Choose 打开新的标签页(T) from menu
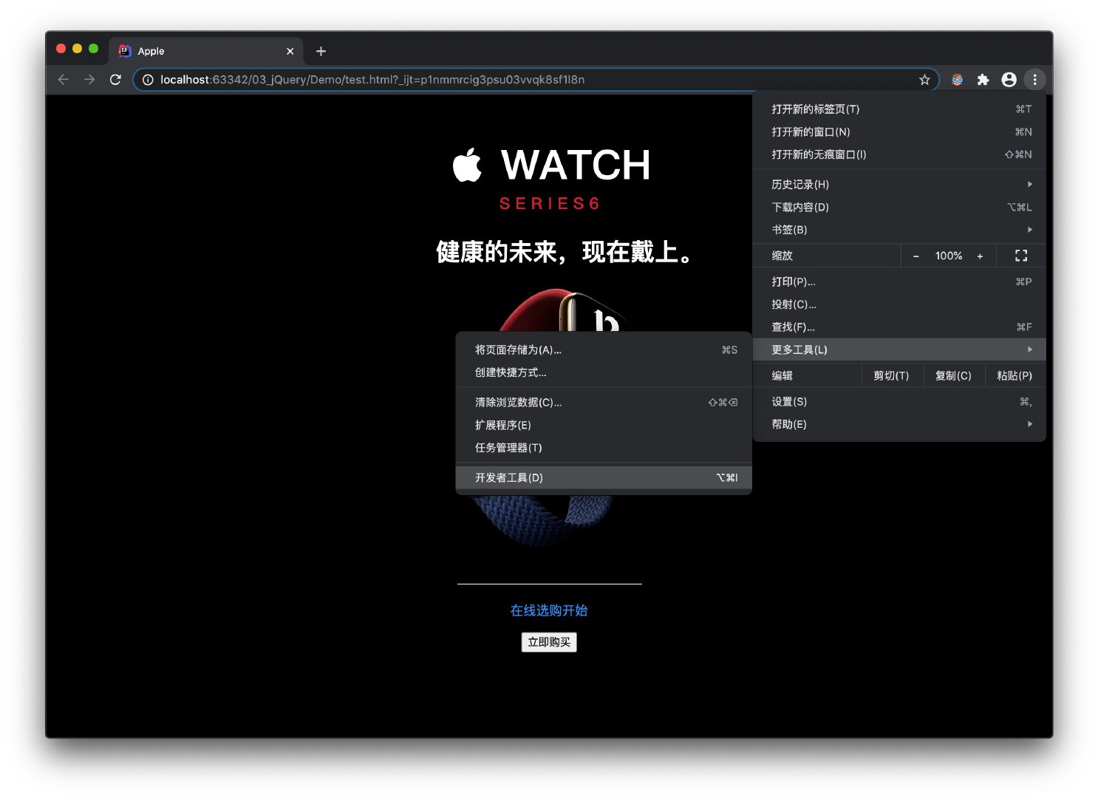Image resolution: width=1098 pixels, height=798 pixels. (x=899, y=109)
